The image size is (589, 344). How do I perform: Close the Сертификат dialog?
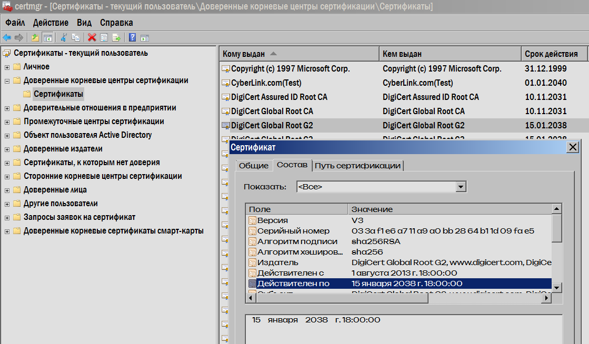coord(573,147)
